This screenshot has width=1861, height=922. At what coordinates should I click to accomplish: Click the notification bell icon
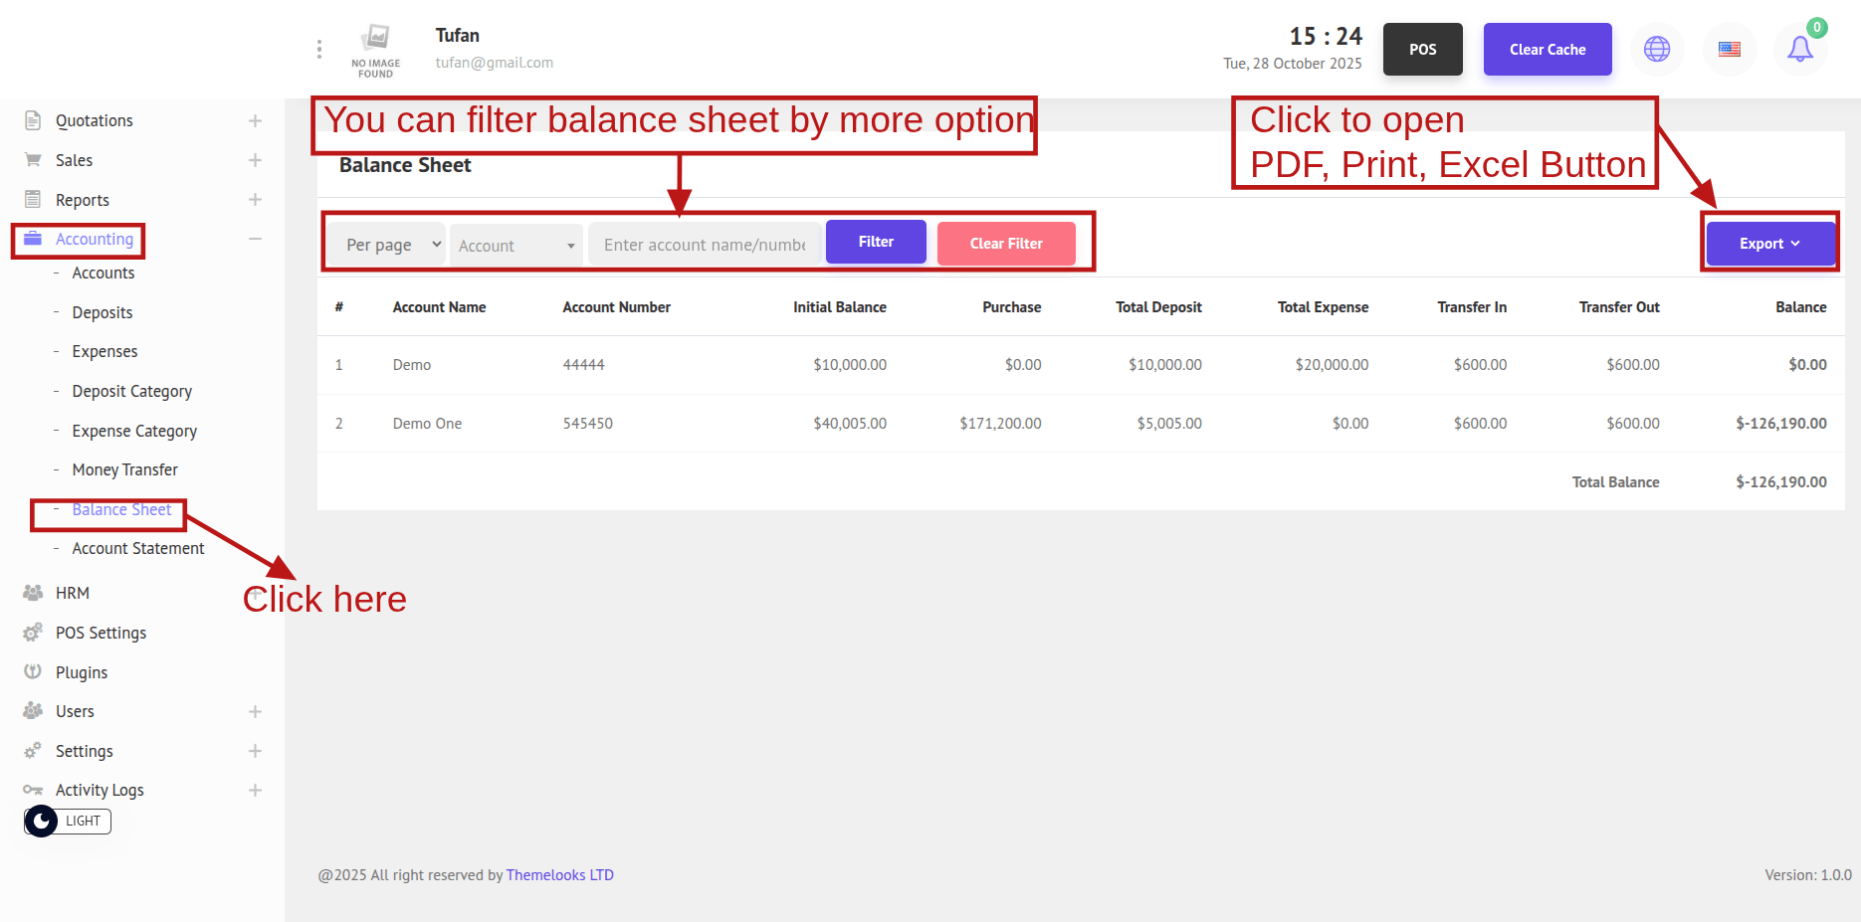pyautogui.click(x=1799, y=49)
